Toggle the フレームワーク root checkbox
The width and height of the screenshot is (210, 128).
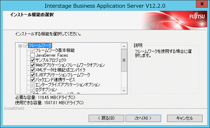click(x=26, y=45)
